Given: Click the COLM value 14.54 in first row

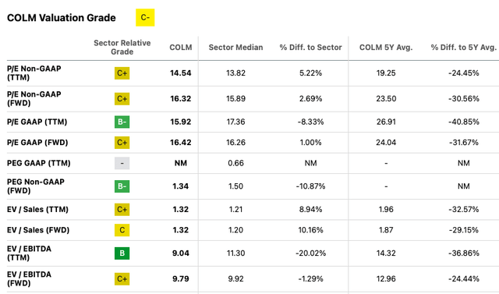Looking at the screenshot, I should click(x=180, y=73).
